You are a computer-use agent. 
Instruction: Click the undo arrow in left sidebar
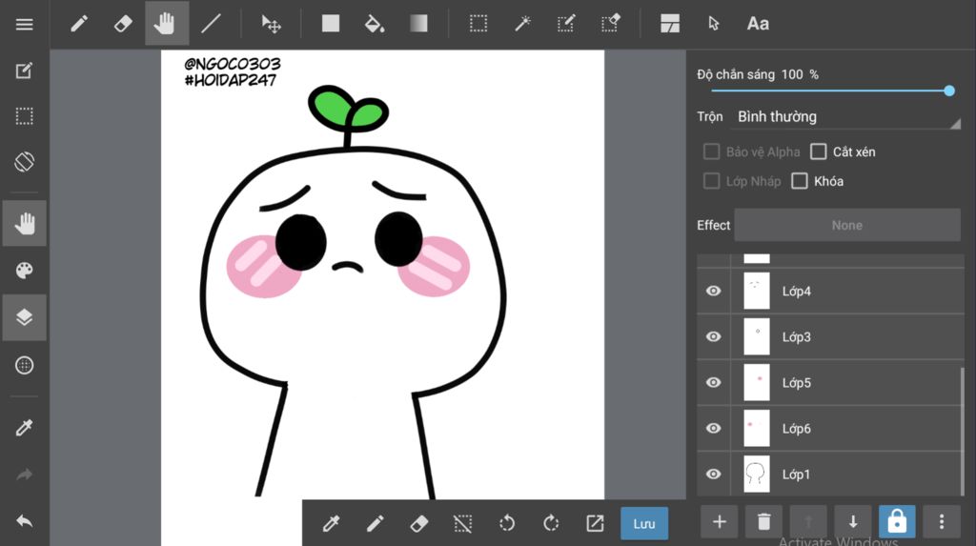(24, 520)
